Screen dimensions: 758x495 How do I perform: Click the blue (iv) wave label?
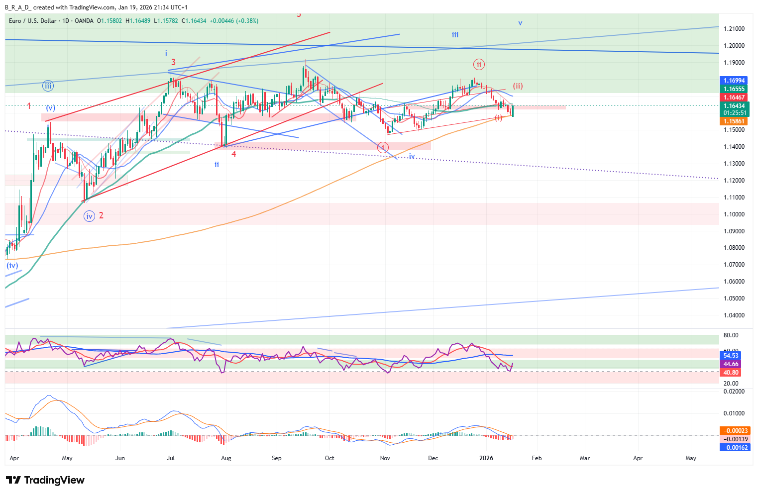[x=12, y=266]
